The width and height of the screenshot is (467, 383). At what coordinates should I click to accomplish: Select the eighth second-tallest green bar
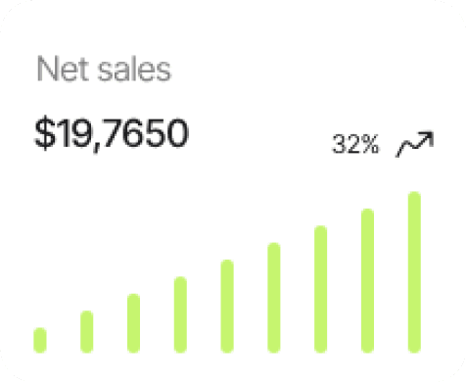coord(367,281)
